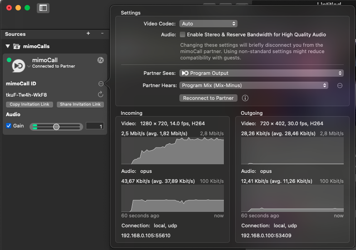Open the Partner Hears dropdown
This screenshot has width=356, height=250.
(x=254, y=85)
